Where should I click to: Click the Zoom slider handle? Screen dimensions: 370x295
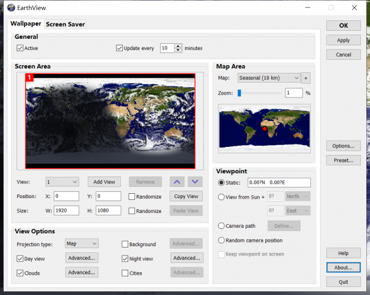(x=239, y=93)
